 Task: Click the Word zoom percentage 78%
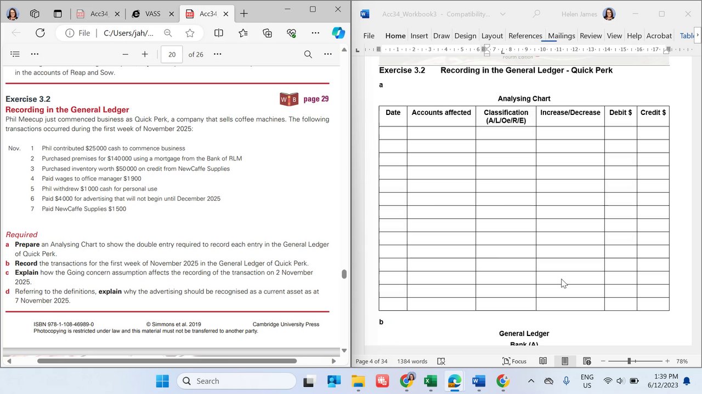[682, 361]
